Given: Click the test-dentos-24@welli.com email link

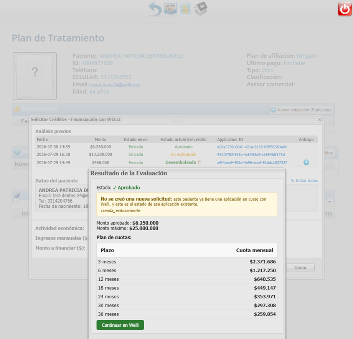Looking at the screenshot, I should (115, 85).
